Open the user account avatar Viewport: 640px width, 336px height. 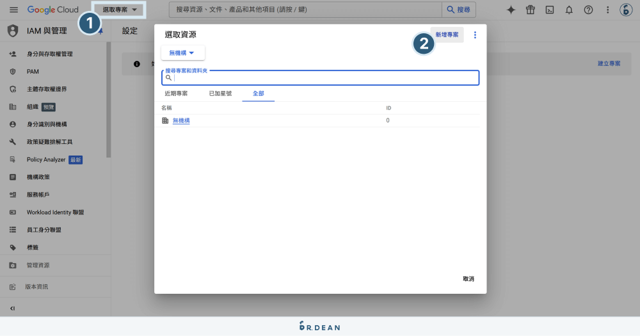(626, 10)
